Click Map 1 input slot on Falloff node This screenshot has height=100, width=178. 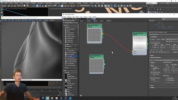(132, 51)
